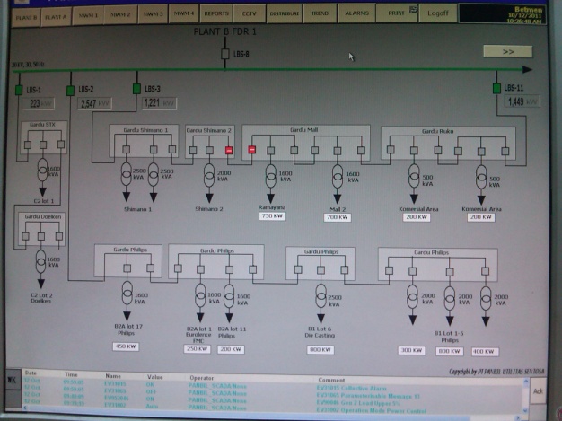Toggle the LBS-8 switch on Plant B feeder
This screenshot has width=562, height=421.
click(225, 54)
